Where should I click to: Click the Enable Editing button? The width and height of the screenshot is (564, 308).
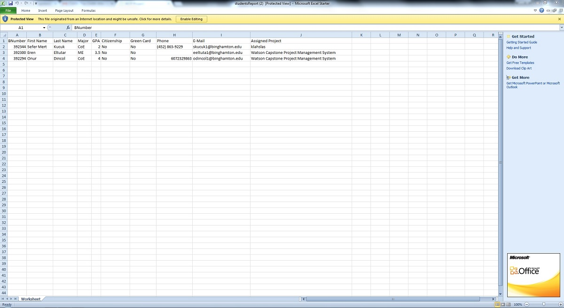click(x=191, y=19)
